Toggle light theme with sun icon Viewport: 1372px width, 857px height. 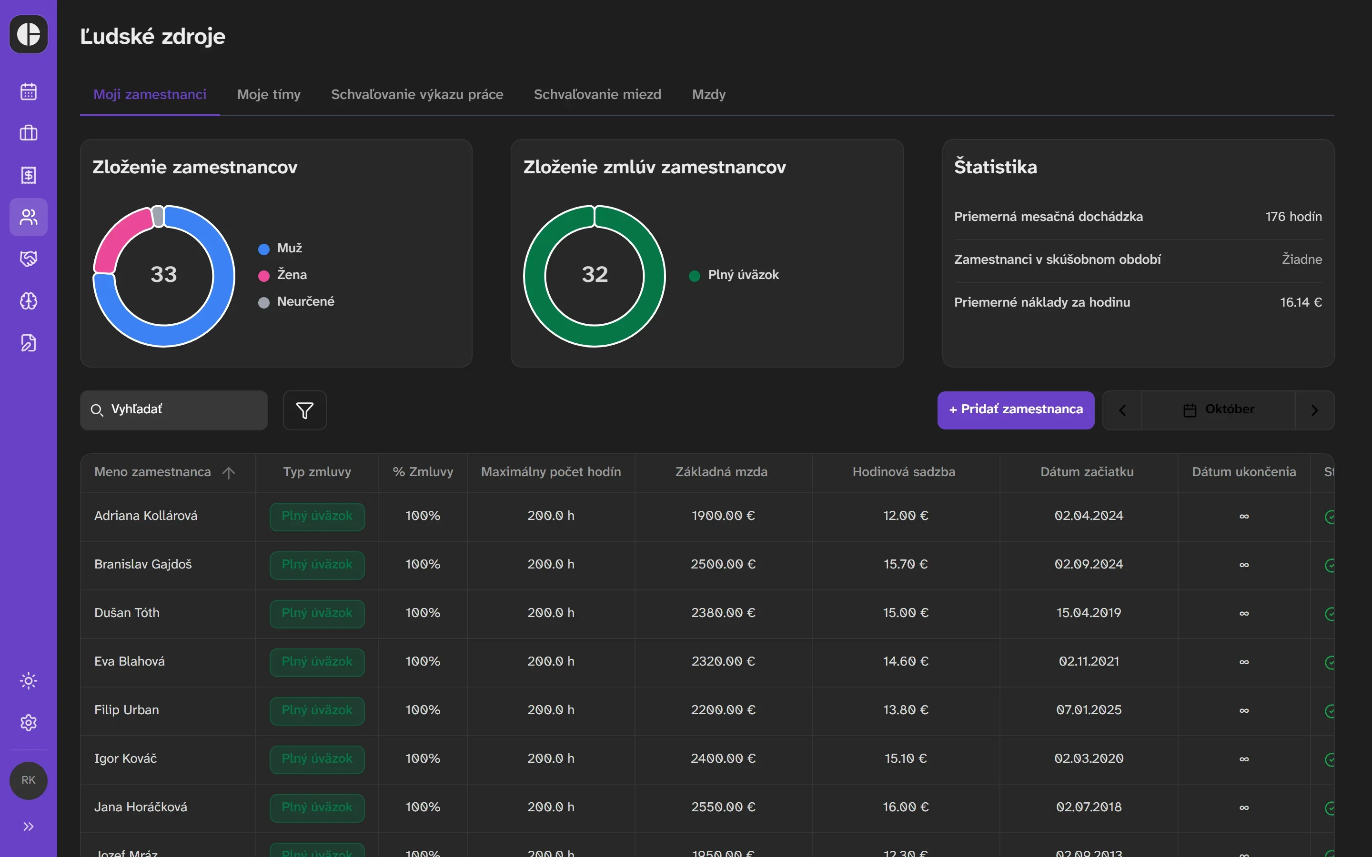point(29,681)
